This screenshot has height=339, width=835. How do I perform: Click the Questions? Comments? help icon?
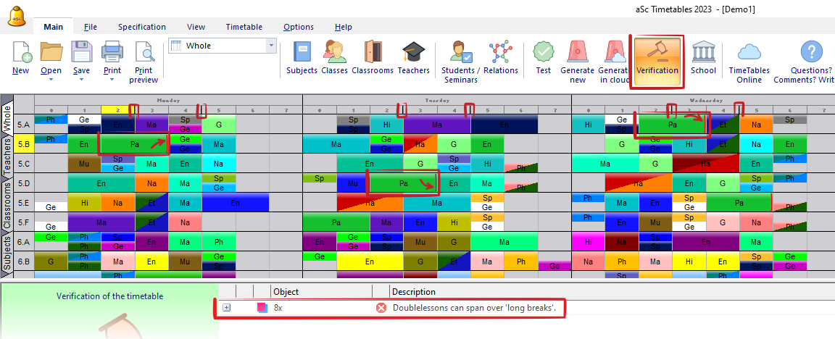pyautogui.click(x=811, y=52)
